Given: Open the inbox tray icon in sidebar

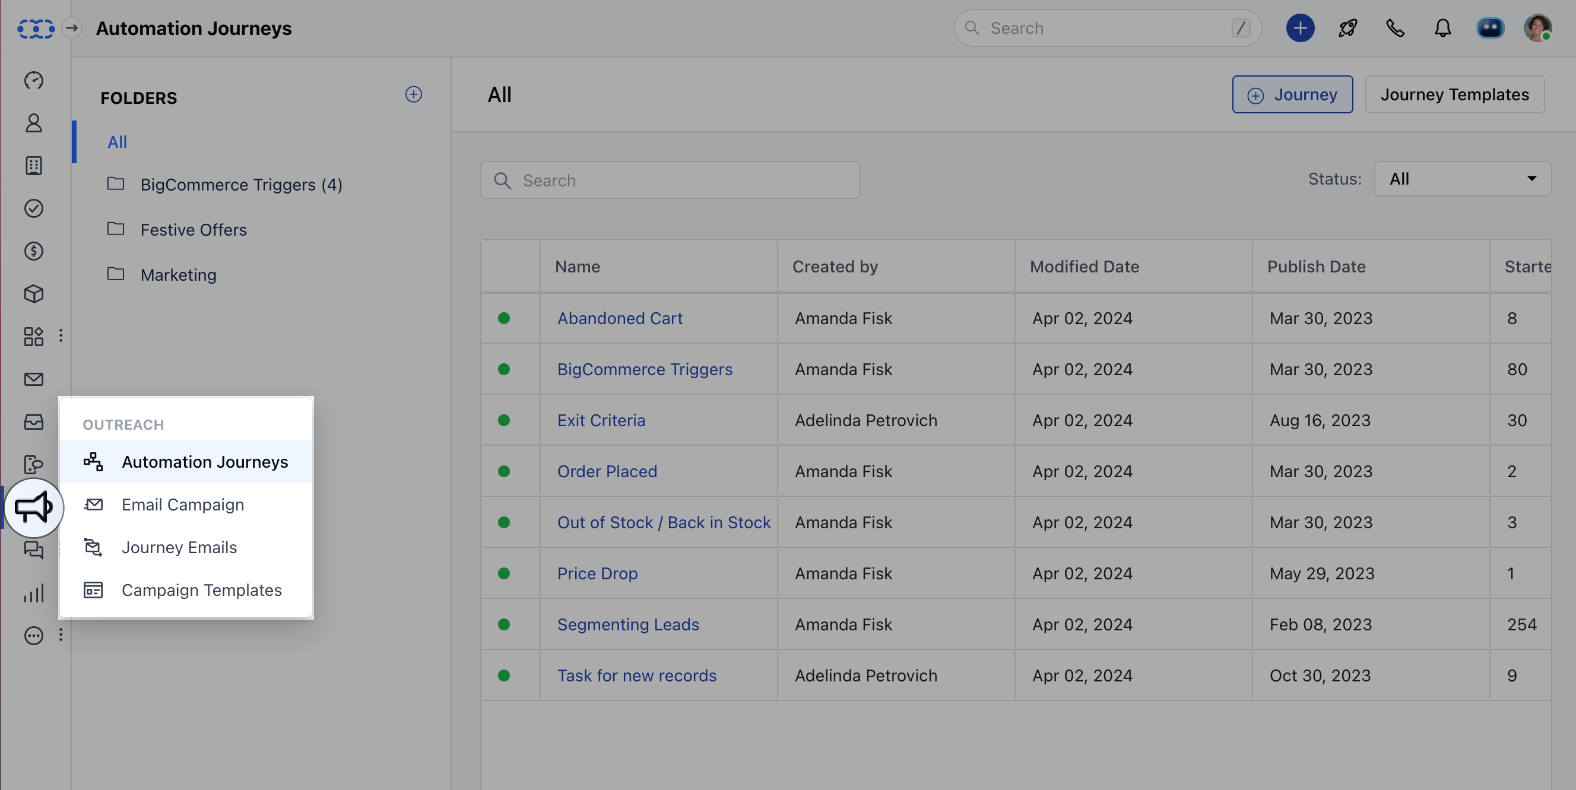Looking at the screenshot, I should (34, 422).
